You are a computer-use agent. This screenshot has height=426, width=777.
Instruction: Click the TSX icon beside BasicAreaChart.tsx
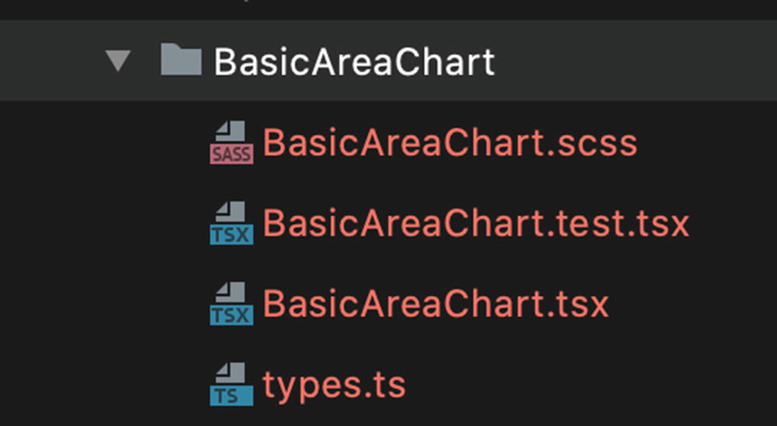(231, 303)
